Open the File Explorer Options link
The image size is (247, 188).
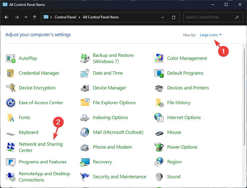pos(114,103)
